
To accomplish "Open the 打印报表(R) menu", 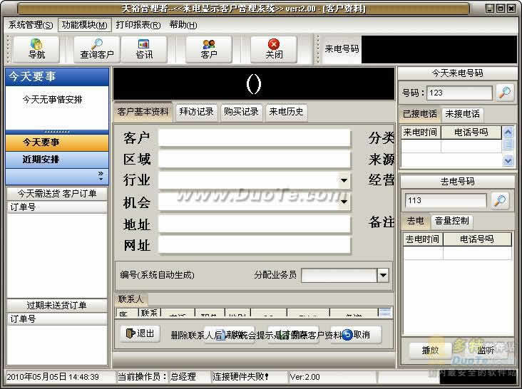I will 138,25.
